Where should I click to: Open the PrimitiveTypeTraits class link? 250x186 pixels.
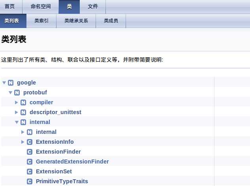click(x=62, y=182)
